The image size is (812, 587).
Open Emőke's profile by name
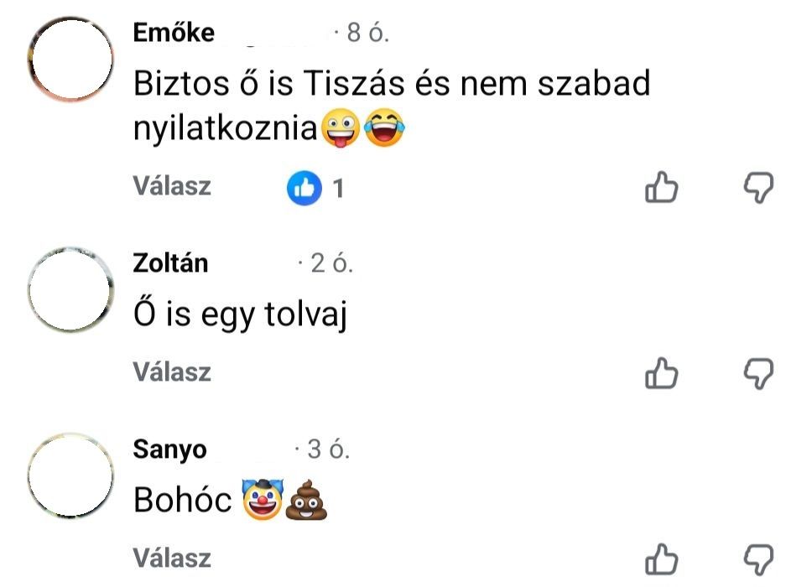(x=174, y=34)
